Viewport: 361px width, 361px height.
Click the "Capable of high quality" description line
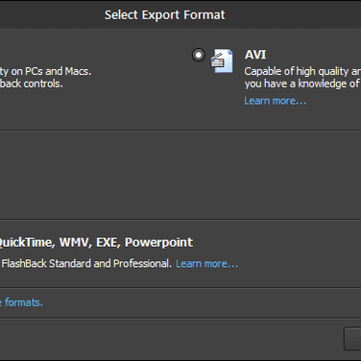[x=302, y=71]
